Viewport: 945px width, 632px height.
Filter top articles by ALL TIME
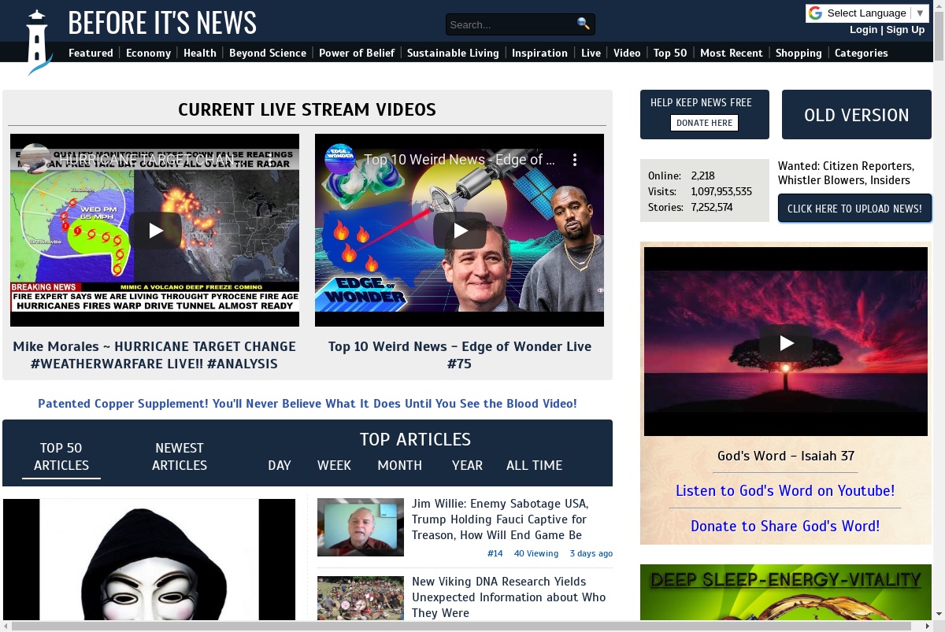(x=534, y=465)
